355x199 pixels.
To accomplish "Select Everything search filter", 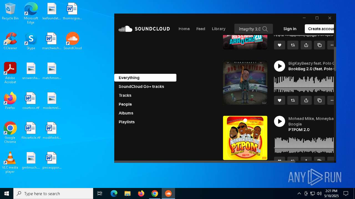I will 145,78.
